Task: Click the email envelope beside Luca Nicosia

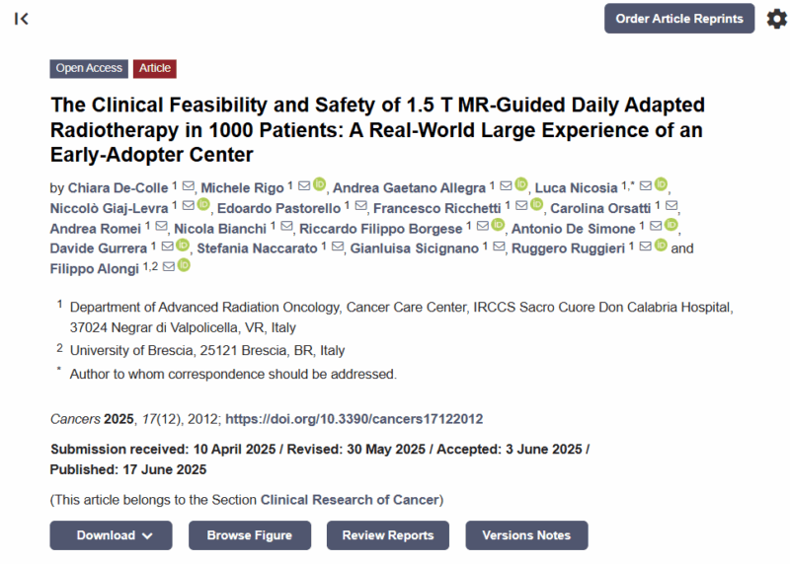Action: coord(646,186)
